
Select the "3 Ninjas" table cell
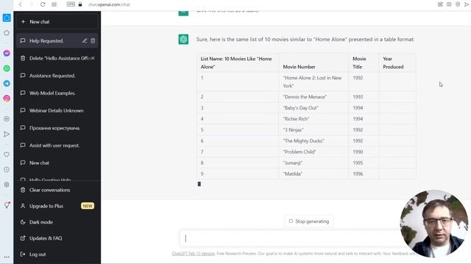[314, 130]
